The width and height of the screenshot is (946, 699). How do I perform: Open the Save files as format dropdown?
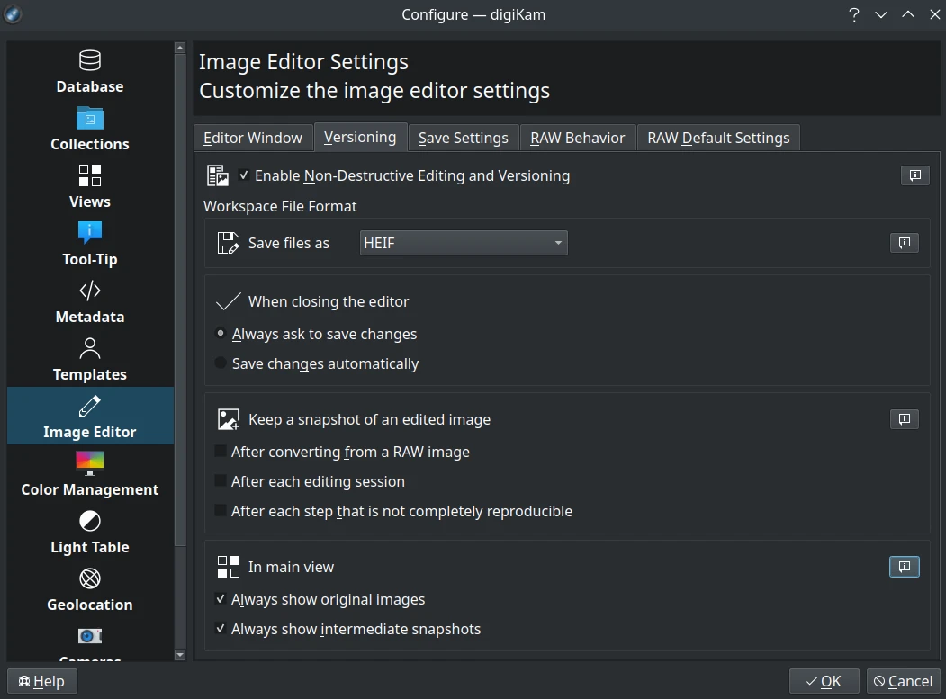[x=463, y=243]
